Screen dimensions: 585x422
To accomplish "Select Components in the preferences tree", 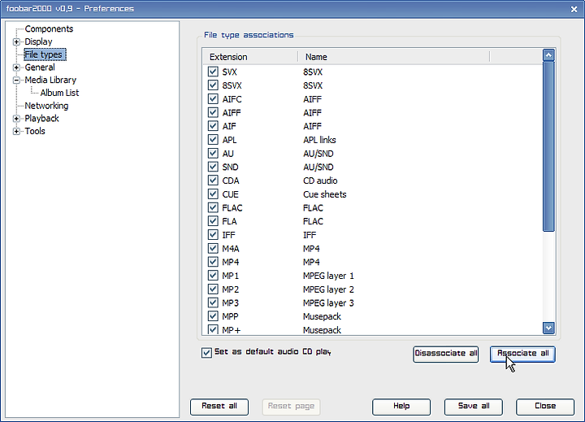I will tap(49, 28).
